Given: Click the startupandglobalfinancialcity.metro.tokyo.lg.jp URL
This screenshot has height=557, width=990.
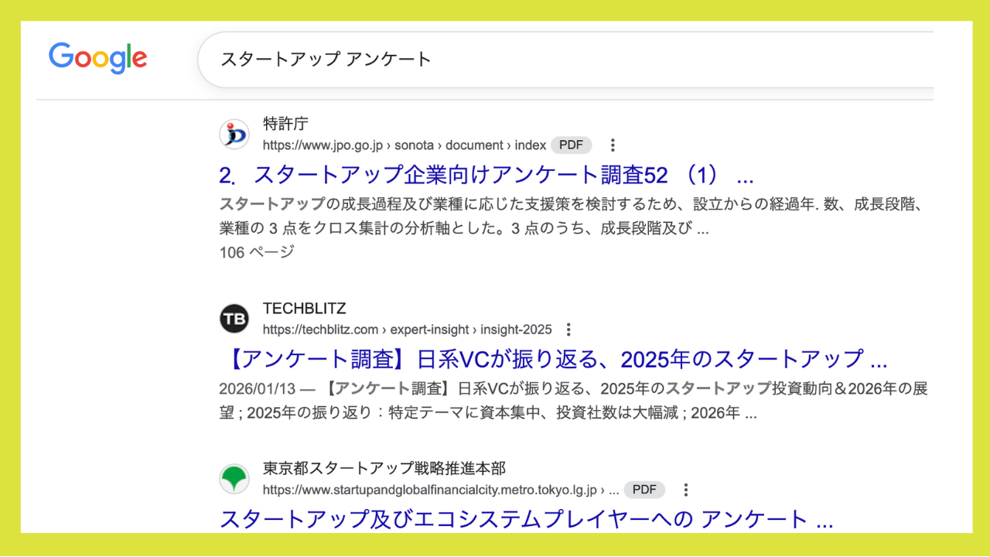Looking at the screenshot, I should pyautogui.click(x=429, y=490).
